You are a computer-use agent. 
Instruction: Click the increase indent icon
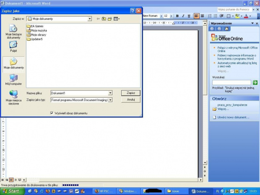[x=221, y=16]
